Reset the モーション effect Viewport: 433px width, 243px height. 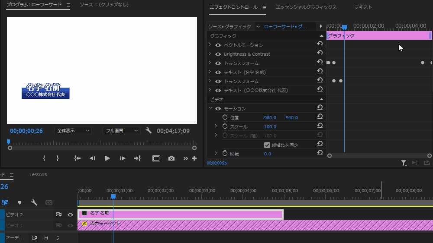pyautogui.click(x=320, y=107)
